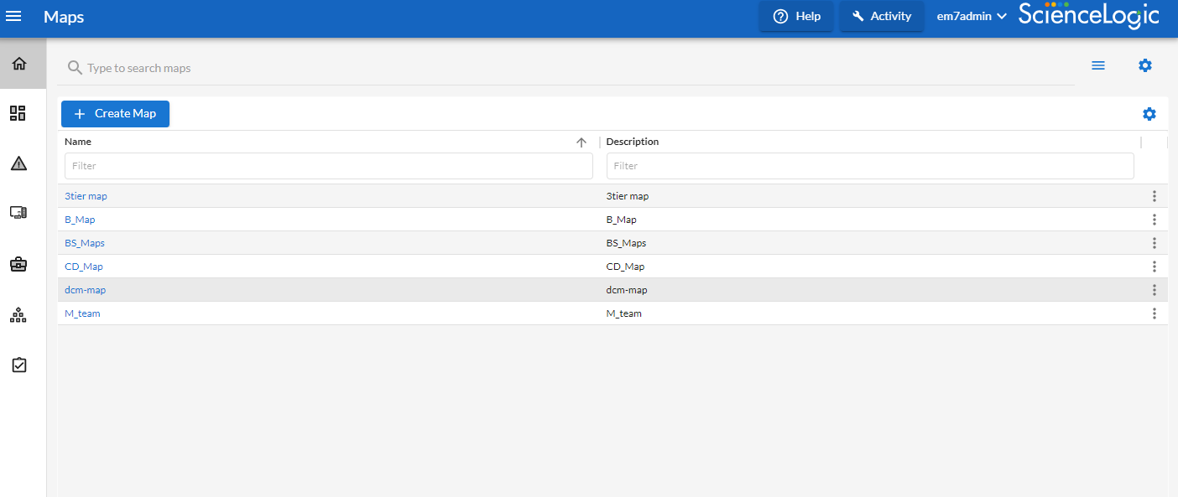Open the hamburger navigation menu
The width and height of the screenshot is (1178, 497).
pos(13,17)
